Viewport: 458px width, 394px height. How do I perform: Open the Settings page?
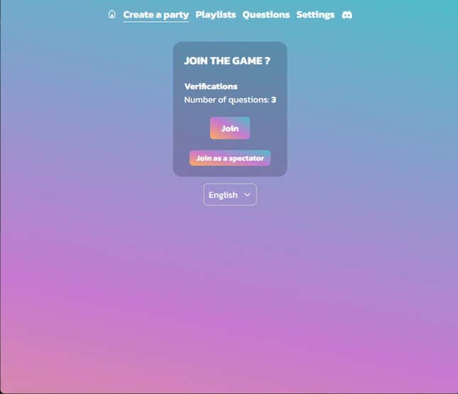[x=315, y=15]
